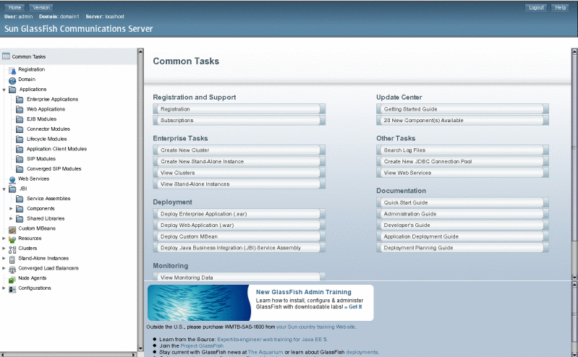Click the JBI folder icon
The width and height of the screenshot is (578, 357).
(12, 189)
